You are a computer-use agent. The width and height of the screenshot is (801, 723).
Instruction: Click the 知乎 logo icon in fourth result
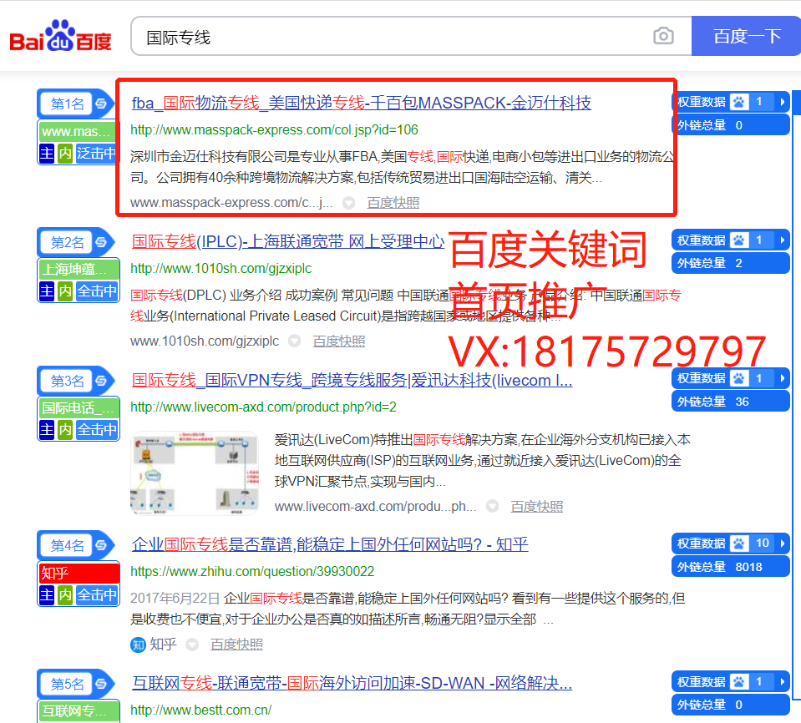(138, 645)
